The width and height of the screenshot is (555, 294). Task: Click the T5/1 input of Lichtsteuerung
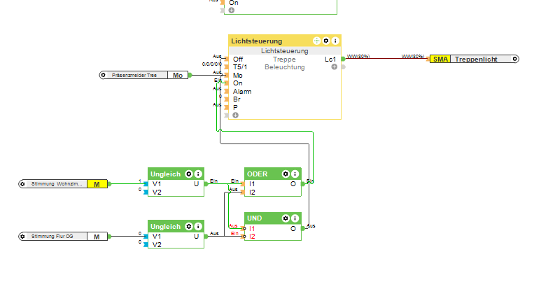(x=240, y=67)
